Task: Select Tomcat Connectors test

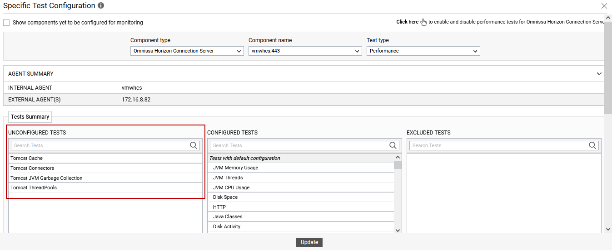Action: [105, 168]
